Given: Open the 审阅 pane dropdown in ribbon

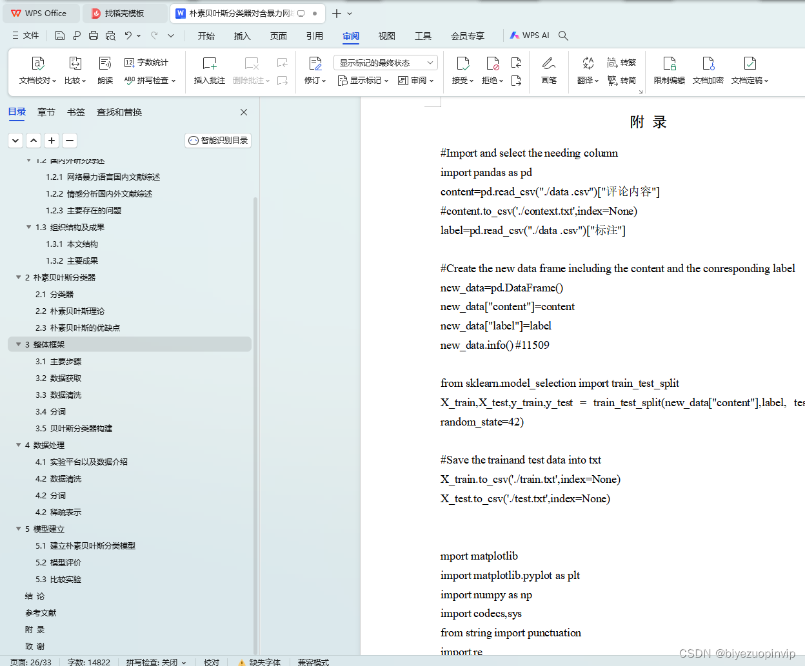Looking at the screenshot, I should tap(416, 81).
